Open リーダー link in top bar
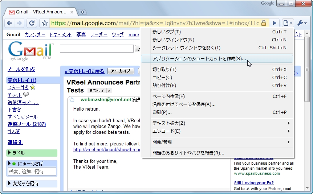 tap(99, 35)
